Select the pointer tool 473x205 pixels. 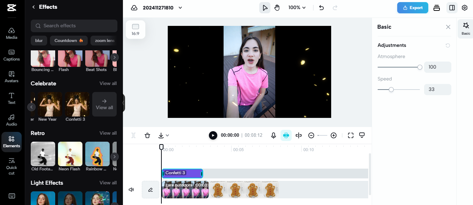click(x=265, y=8)
